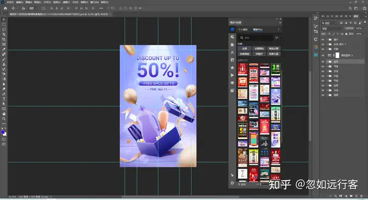The height and width of the screenshot is (200, 368).
Task: Open the 文件(F) menu
Action: [10, 2]
